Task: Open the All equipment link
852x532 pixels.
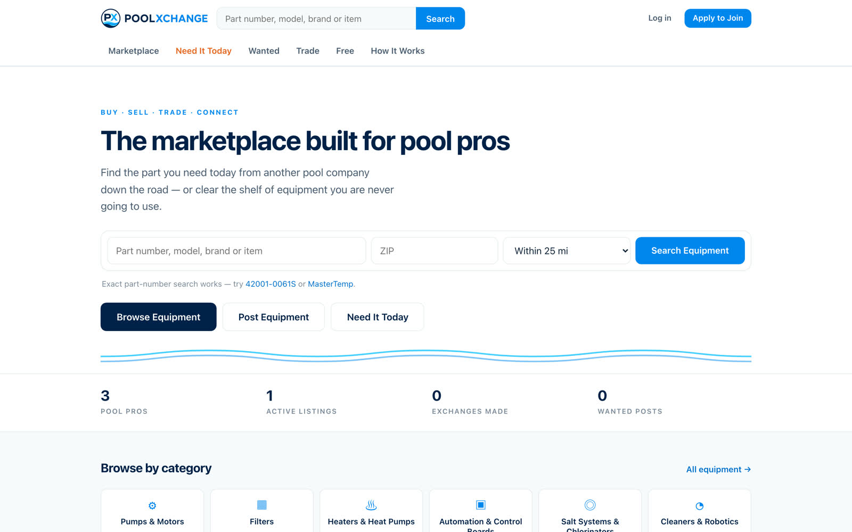Action: click(718, 469)
